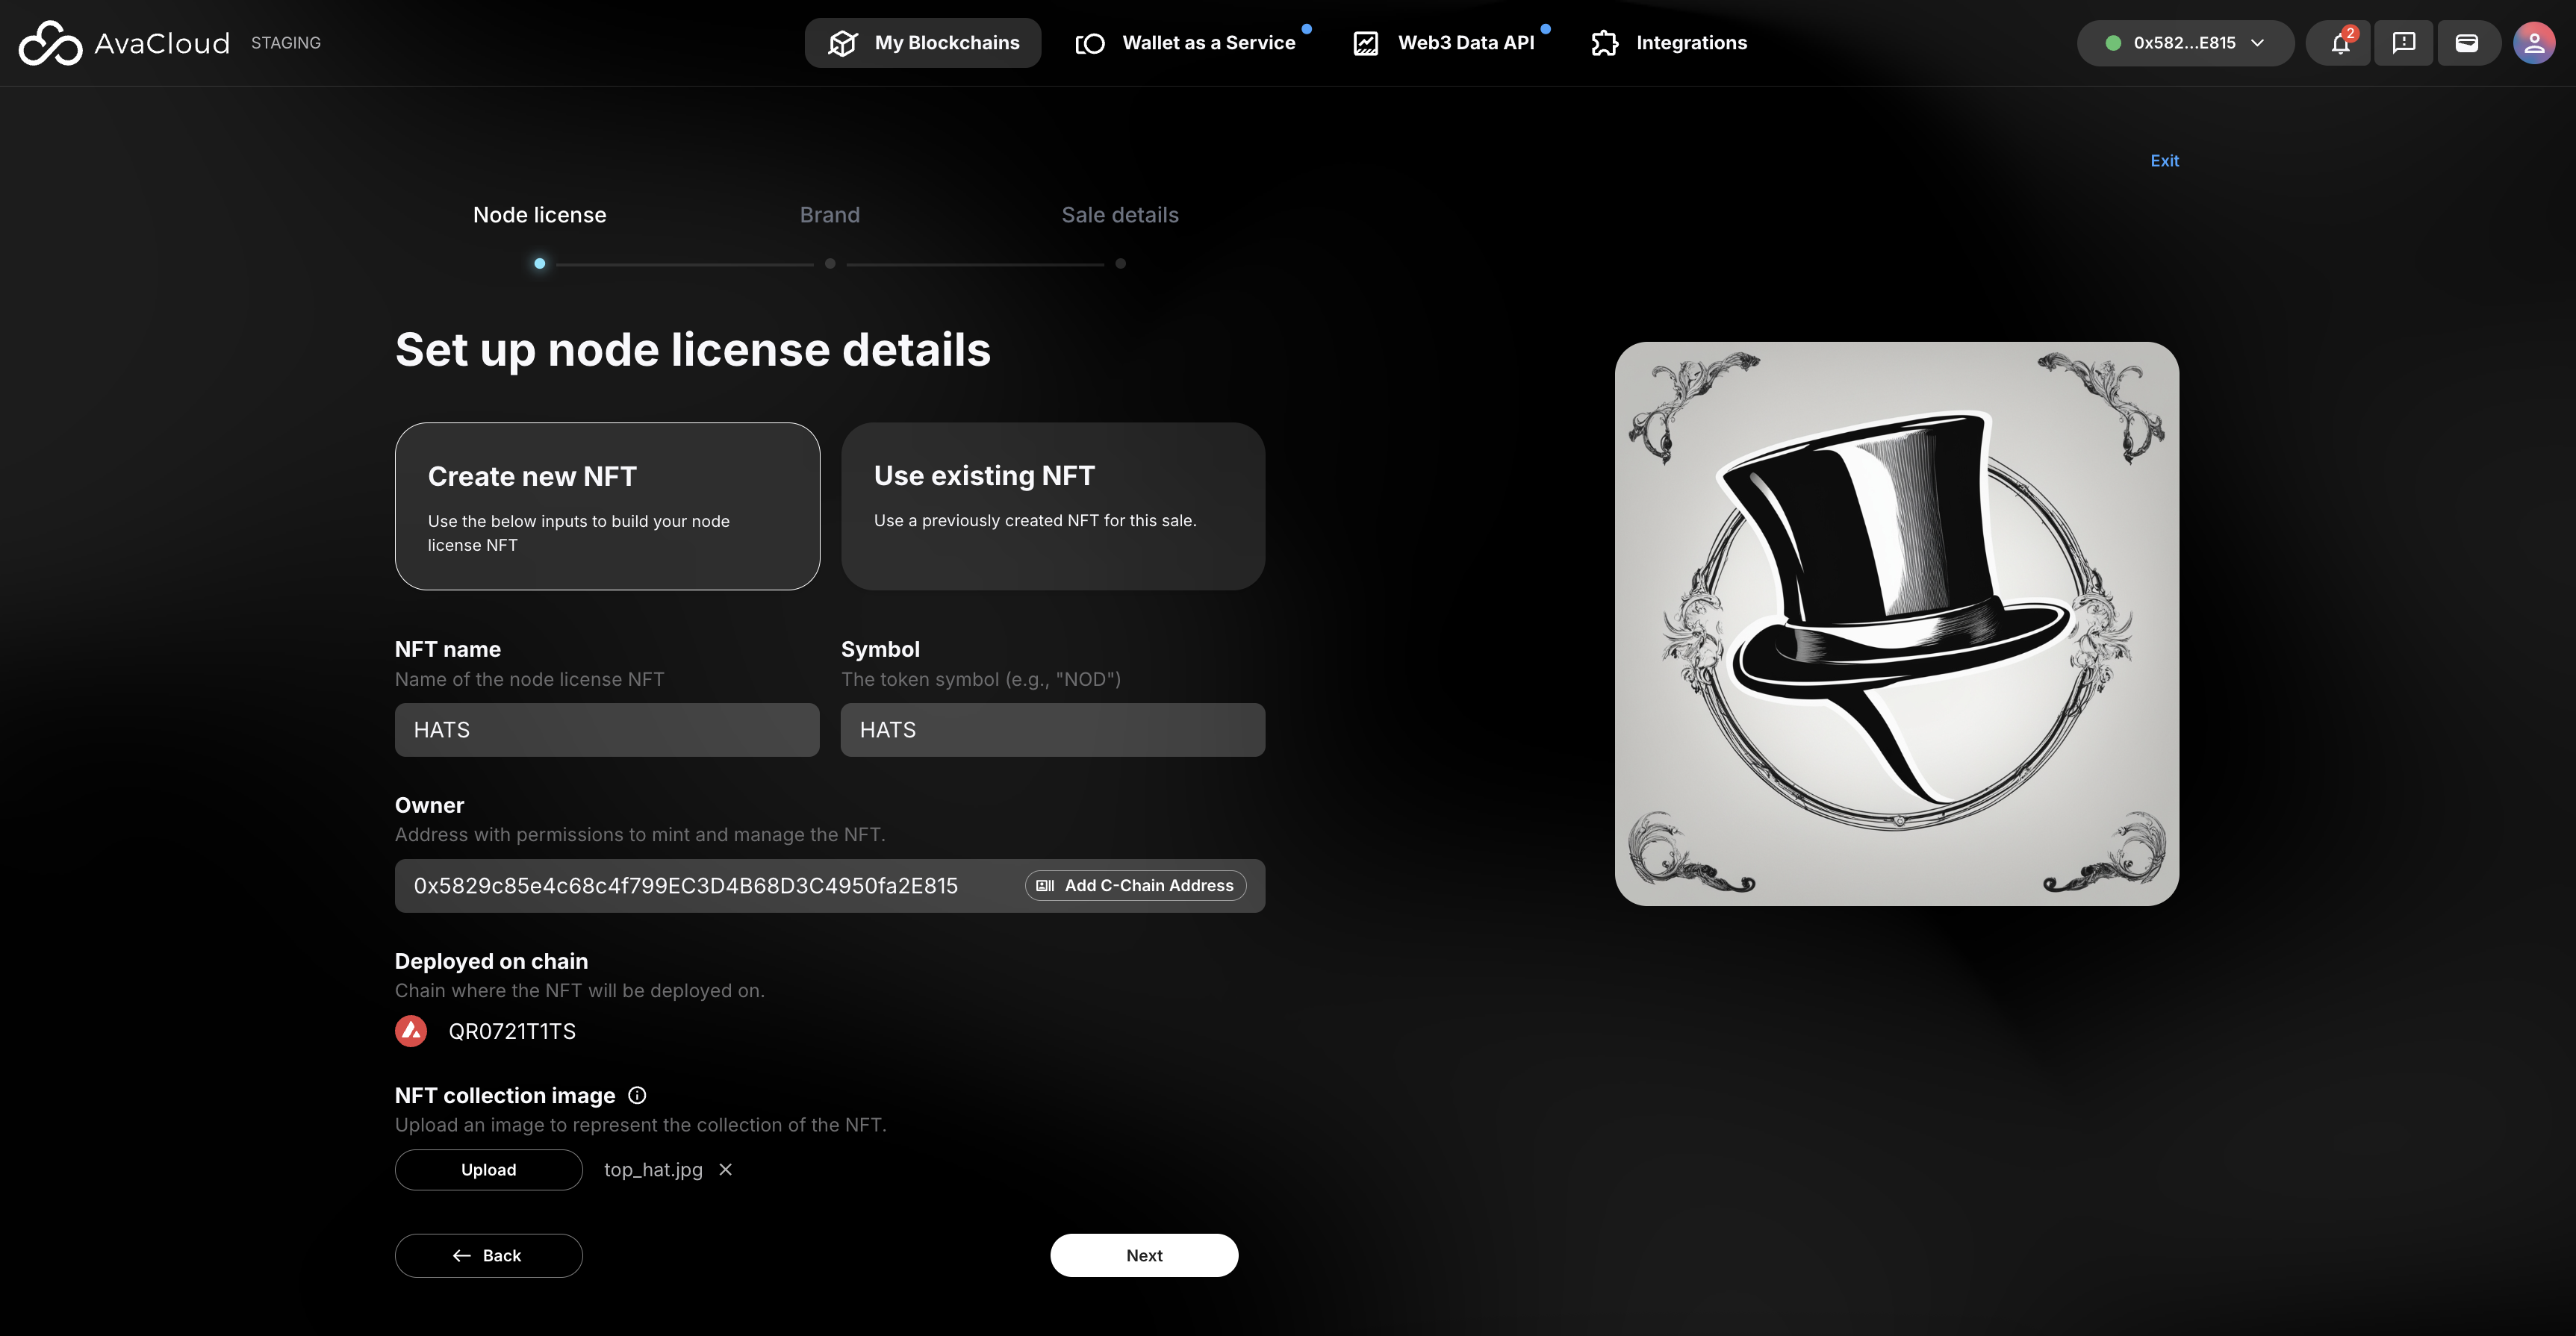Screen dimensions: 2576x1336
Task: Click the AvaCloud logo icon
Action: 50,43
